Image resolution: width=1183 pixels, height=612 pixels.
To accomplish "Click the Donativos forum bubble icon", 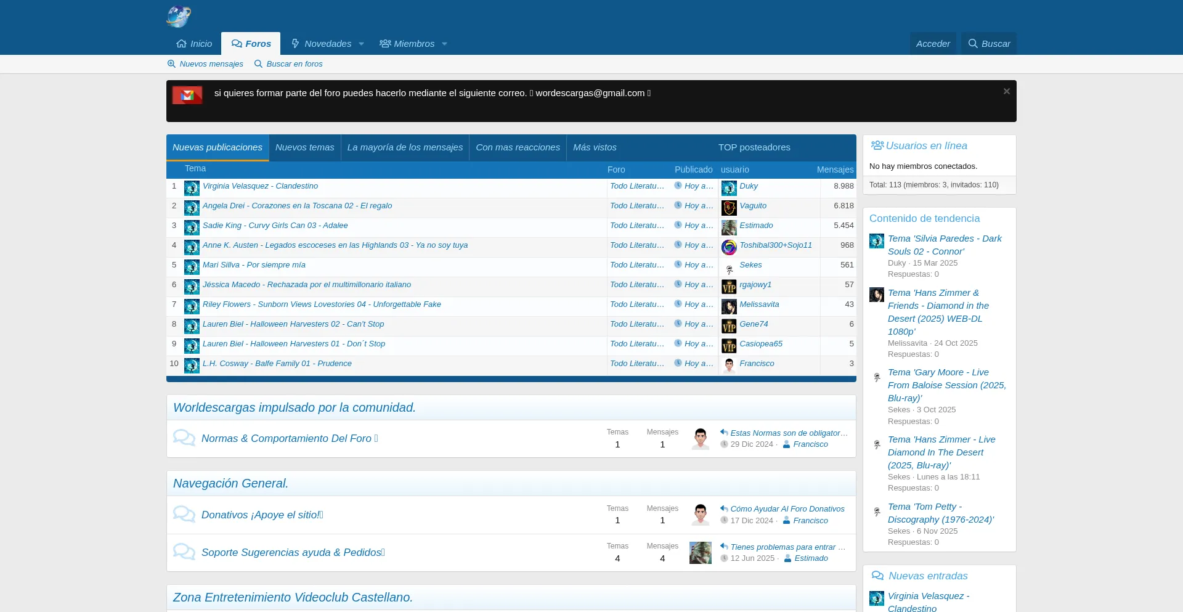I will pos(184,515).
